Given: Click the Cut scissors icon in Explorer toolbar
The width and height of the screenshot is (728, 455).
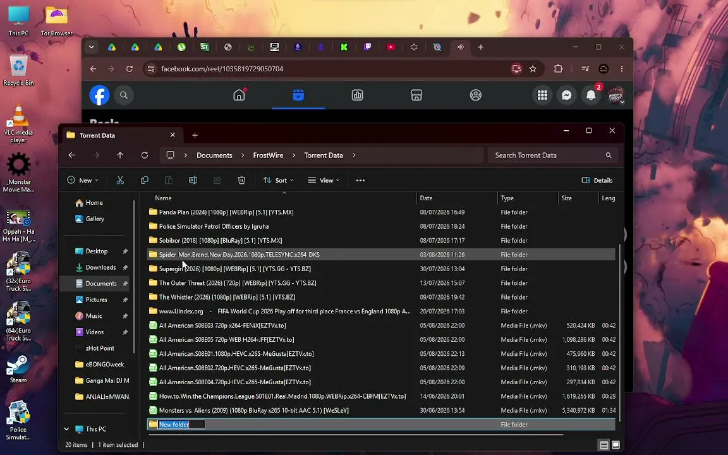Looking at the screenshot, I should point(120,180).
